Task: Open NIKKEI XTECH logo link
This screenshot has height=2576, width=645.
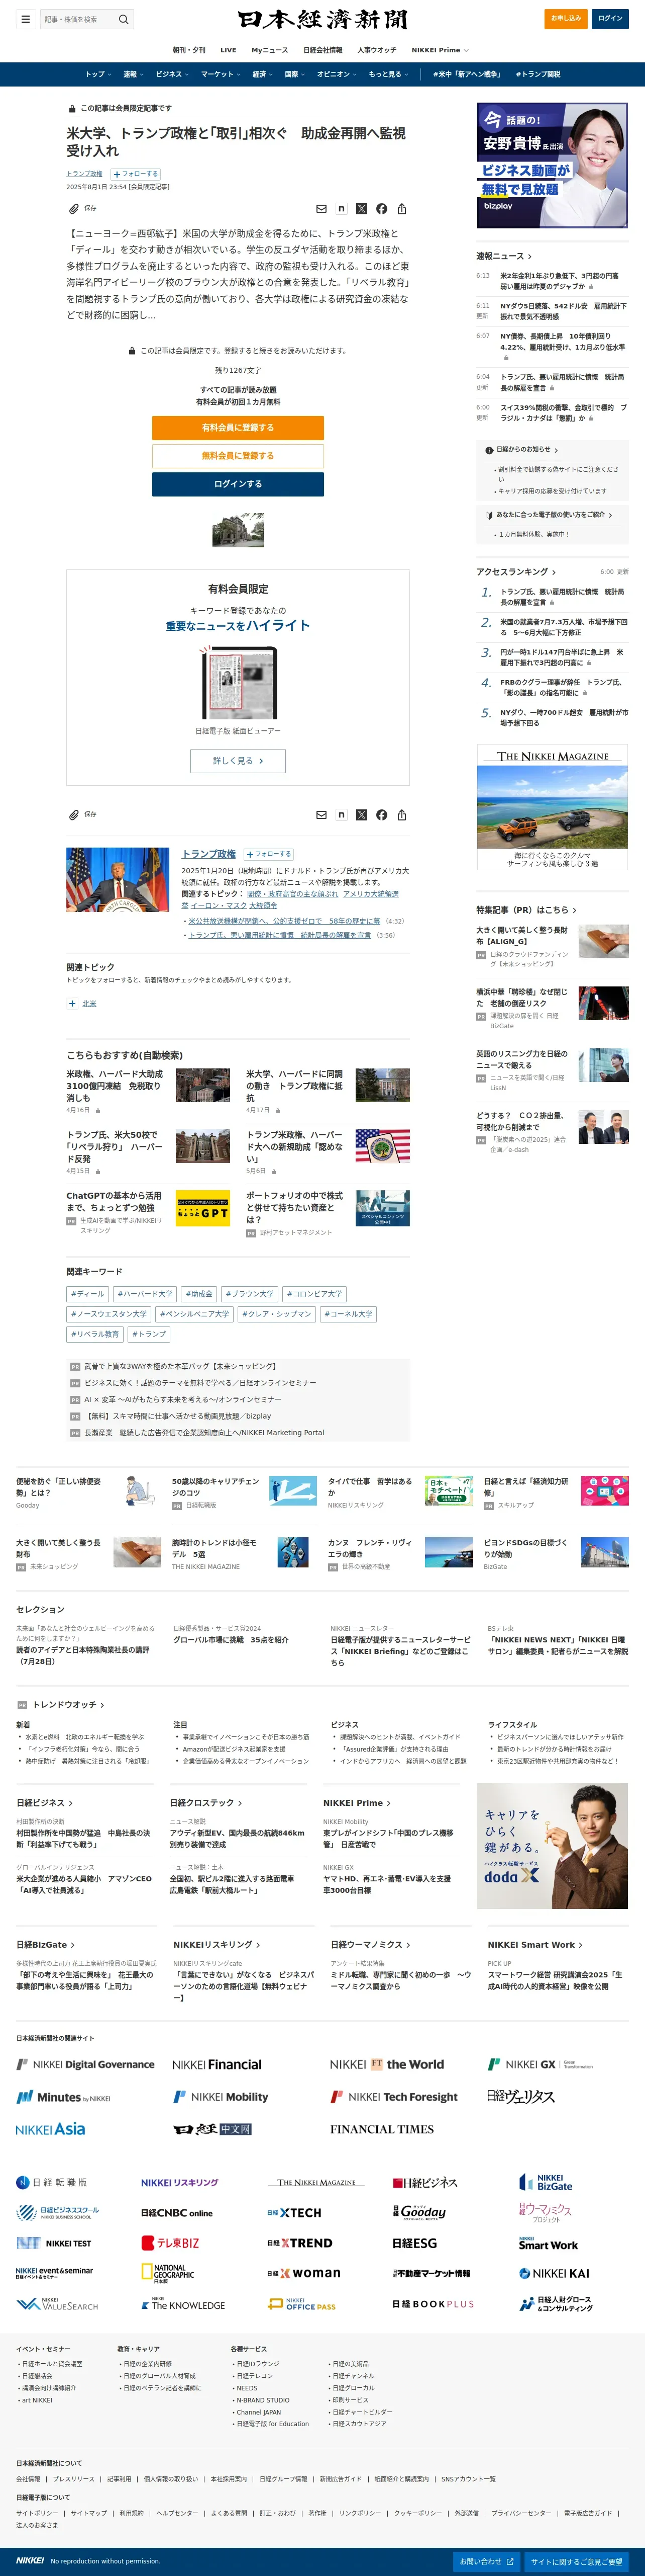Action: pos(294,2213)
